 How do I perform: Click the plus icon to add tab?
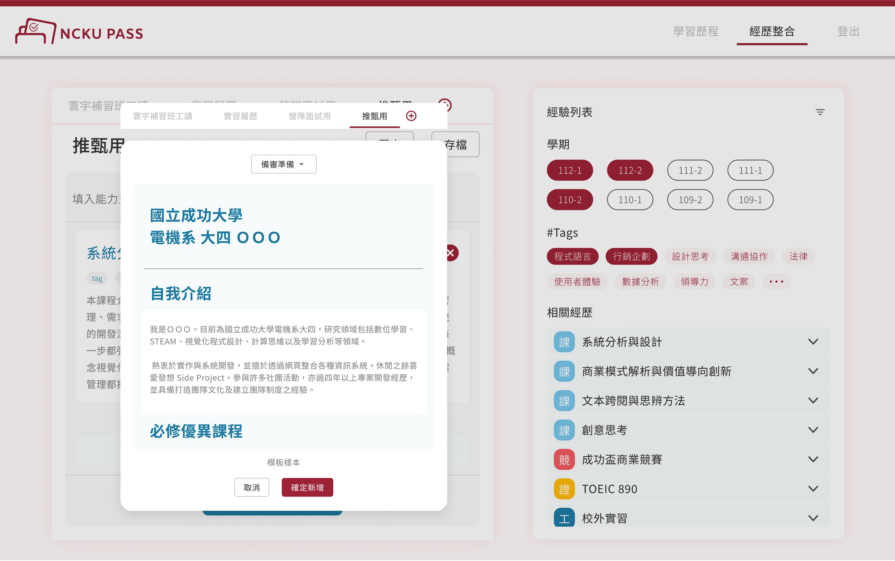[x=411, y=116]
